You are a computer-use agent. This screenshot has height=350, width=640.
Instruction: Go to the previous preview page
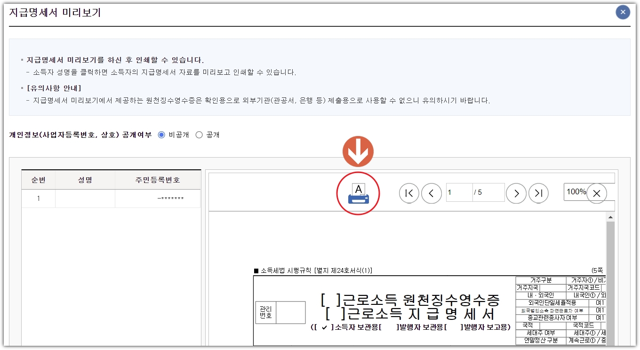tap(432, 193)
